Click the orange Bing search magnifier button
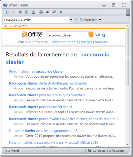Viewport: 133px width, 157px height. tap(91, 34)
